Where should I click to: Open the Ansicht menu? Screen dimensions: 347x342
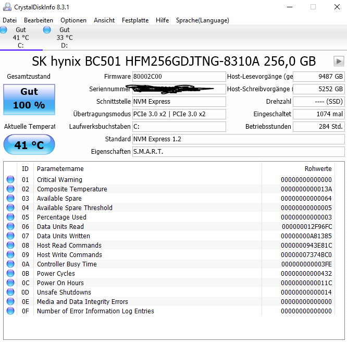[104, 20]
